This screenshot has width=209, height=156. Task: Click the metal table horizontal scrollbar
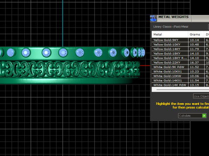pyautogui.click(x=180, y=90)
